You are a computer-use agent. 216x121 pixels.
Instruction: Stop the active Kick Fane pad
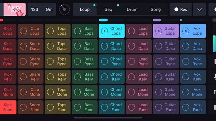coord(8,107)
